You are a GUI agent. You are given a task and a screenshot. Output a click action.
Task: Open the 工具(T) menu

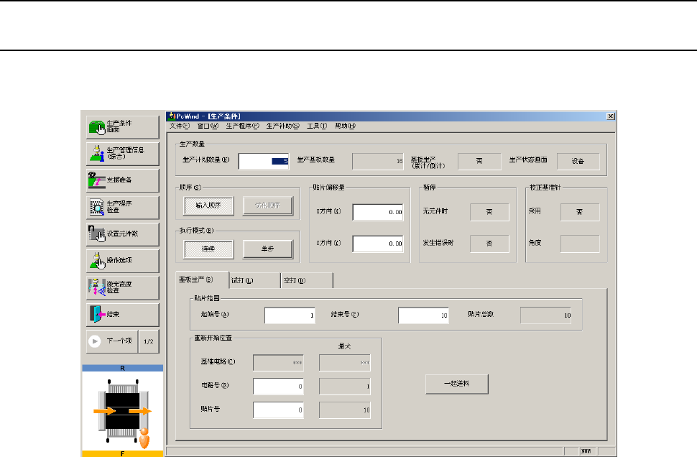point(317,126)
